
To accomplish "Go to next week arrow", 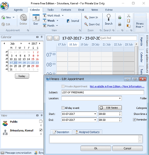I will 56,38.
